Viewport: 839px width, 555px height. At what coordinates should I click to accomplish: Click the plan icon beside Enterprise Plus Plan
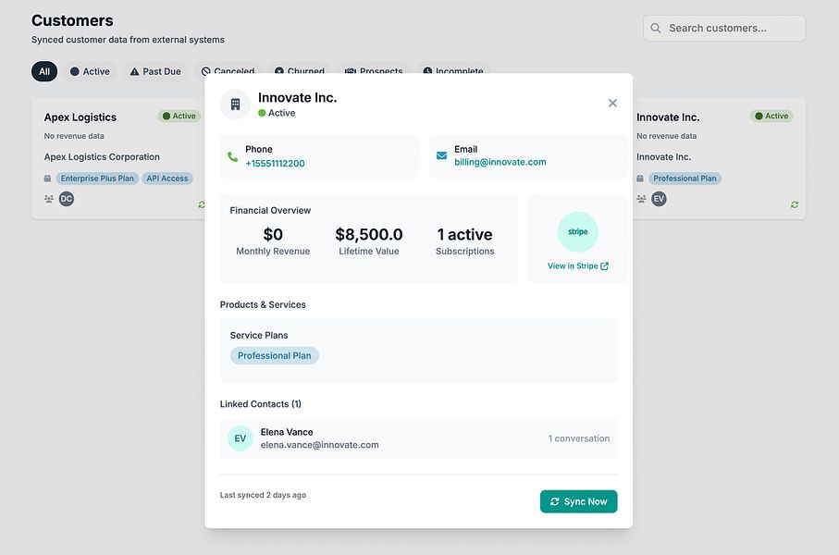[47, 179]
